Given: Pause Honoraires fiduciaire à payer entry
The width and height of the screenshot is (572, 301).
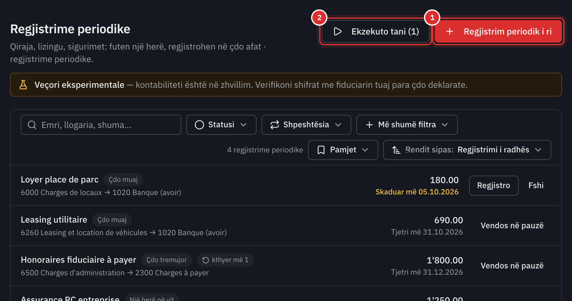Looking at the screenshot, I should 512,266.
